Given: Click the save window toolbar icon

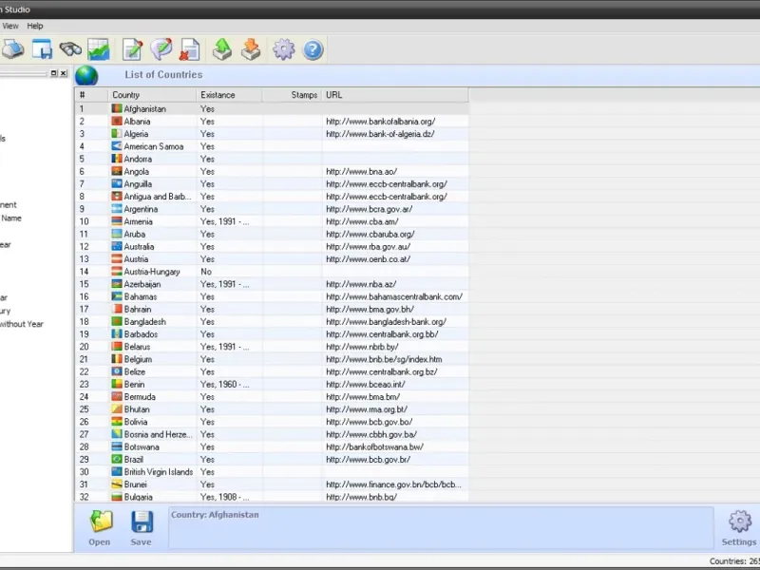Looking at the screenshot, I should pyautogui.click(x=42, y=49).
